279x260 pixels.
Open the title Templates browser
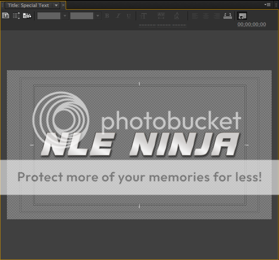27,16
